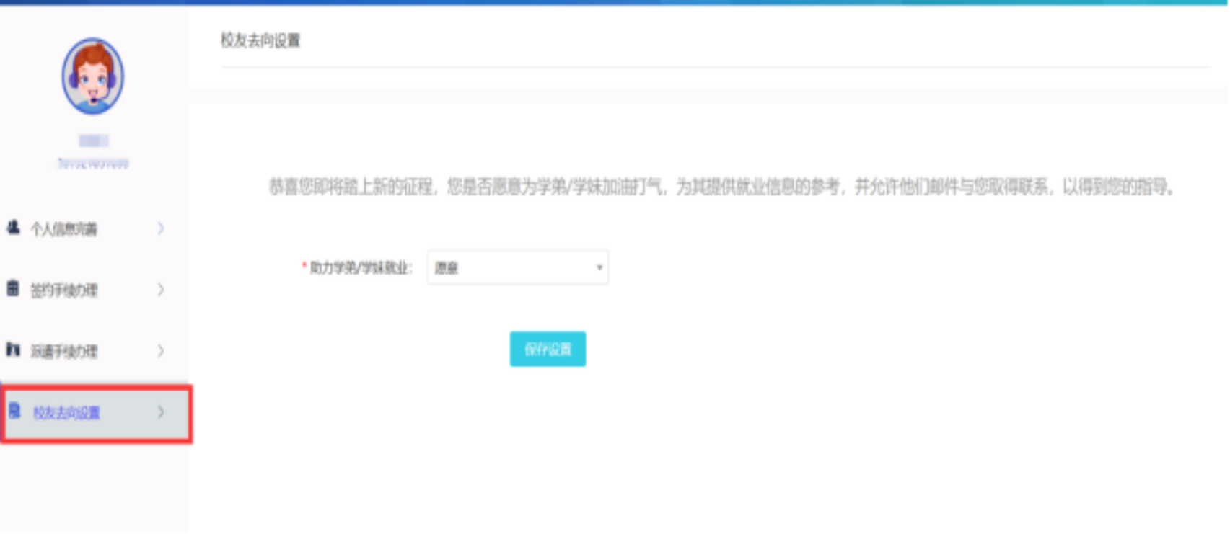
Task: Click the chevron next to 校友去向设置
Action: [161, 412]
